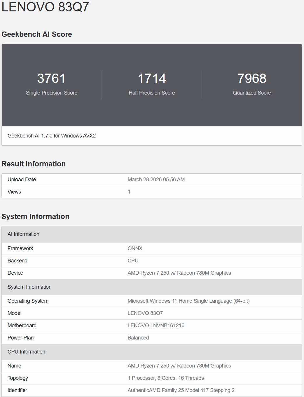The height and width of the screenshot is (397, 304).
Task: Click the Upload Date row
Action: pyautogui.click(x=22, y=180)
